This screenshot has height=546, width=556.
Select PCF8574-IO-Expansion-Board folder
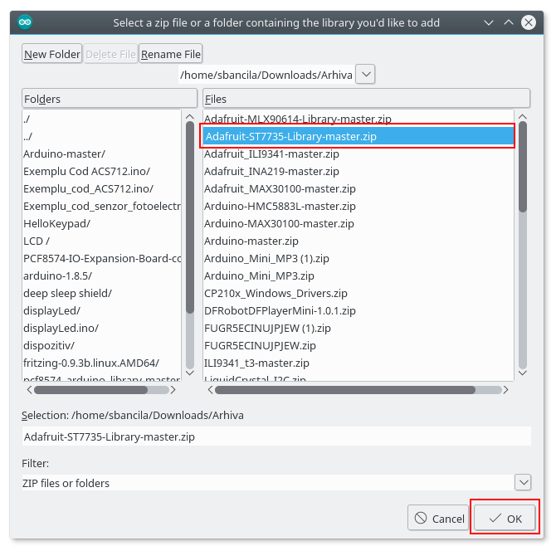(101, 258)
